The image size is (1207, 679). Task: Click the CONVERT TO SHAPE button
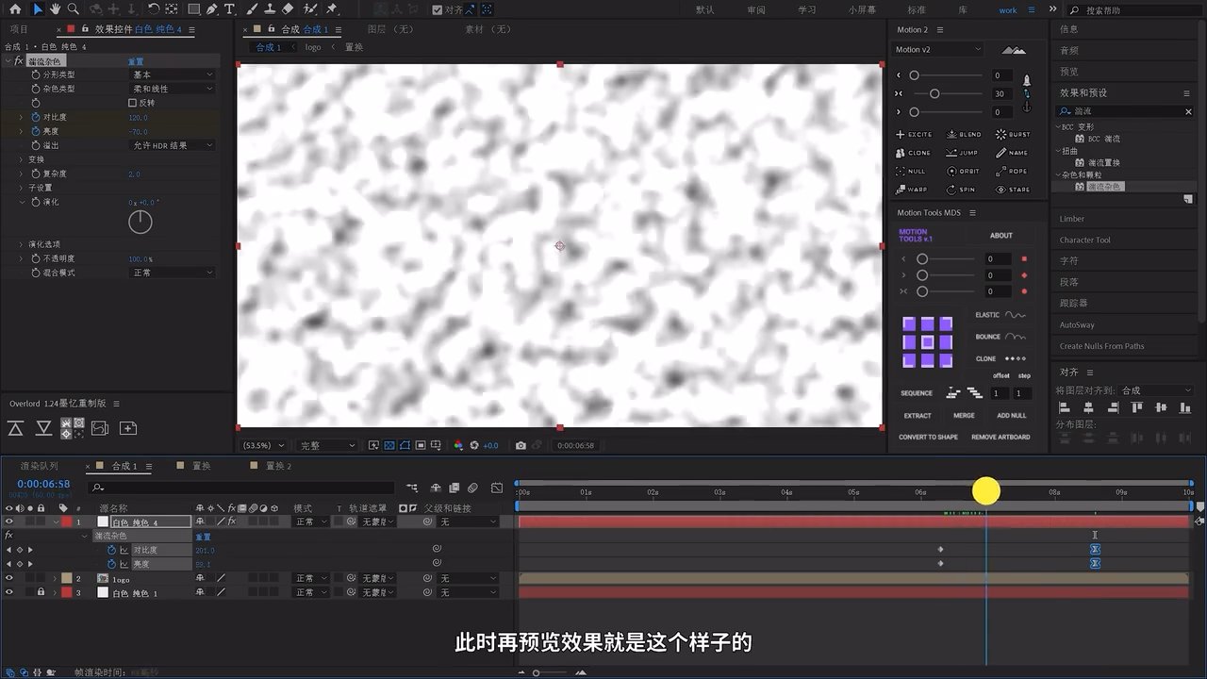coord(927,438)
